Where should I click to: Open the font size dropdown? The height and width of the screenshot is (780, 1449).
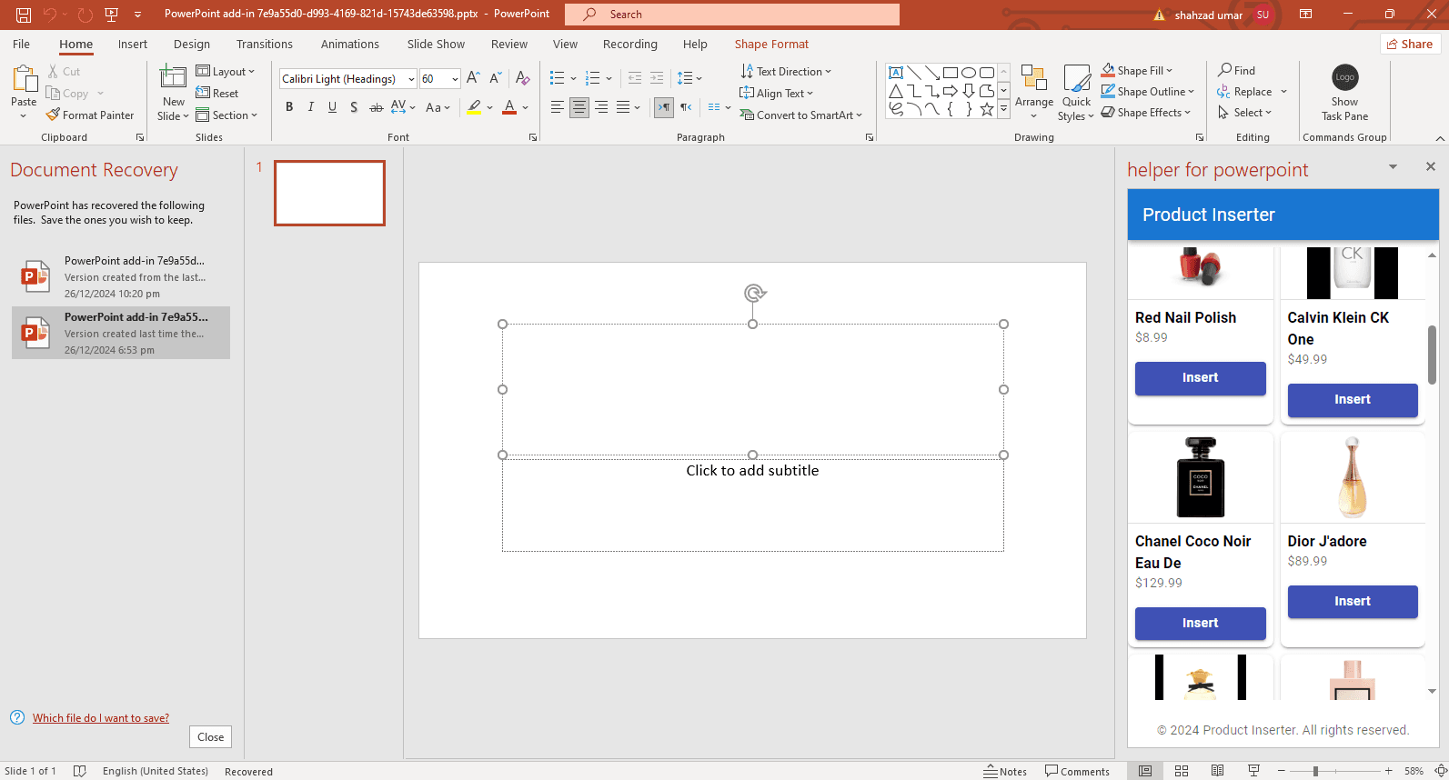coord(455,79)
